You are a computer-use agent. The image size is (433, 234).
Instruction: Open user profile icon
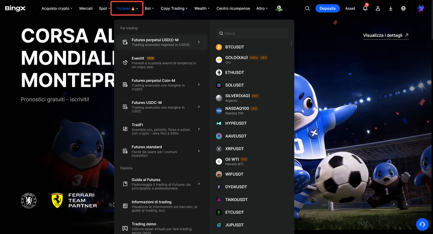pos(378,8)
